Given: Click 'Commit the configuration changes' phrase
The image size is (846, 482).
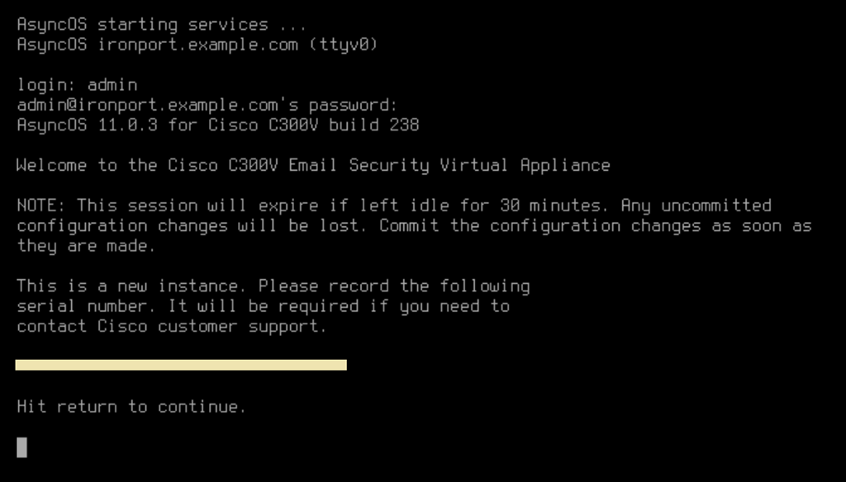Looking at the screenshot, I should (539, 225).
